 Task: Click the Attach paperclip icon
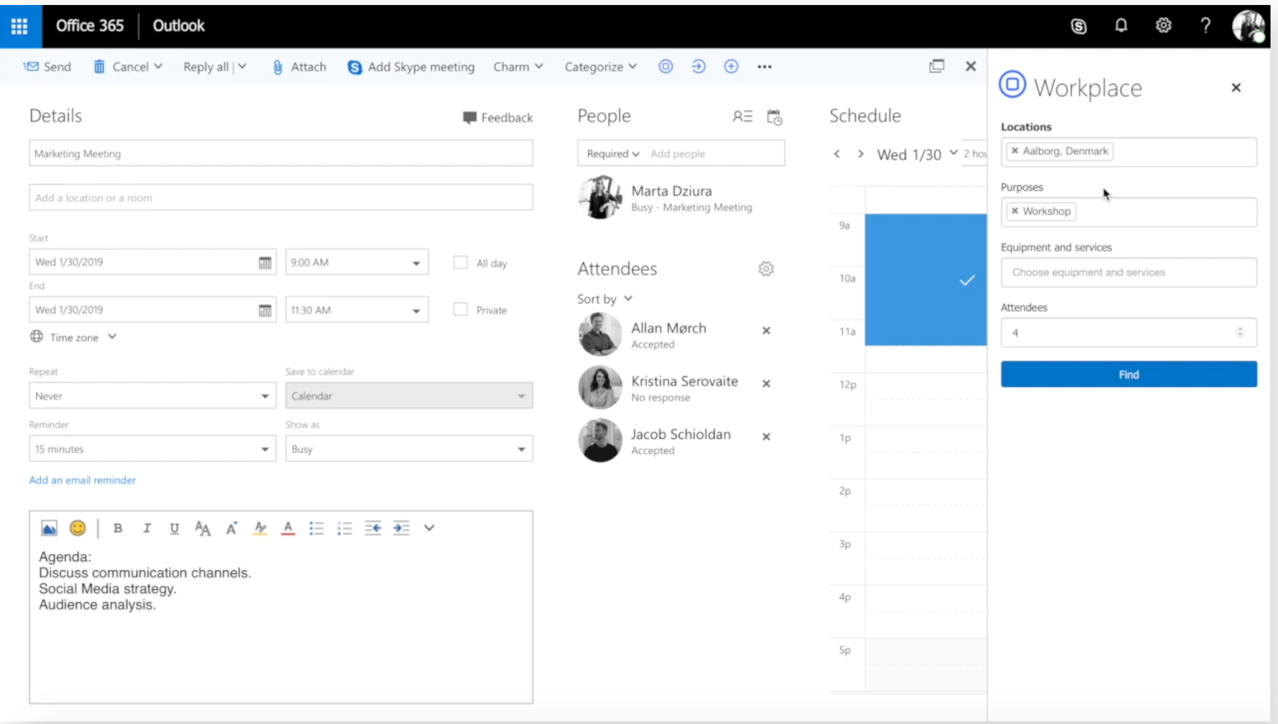click(x=278, y=67)
